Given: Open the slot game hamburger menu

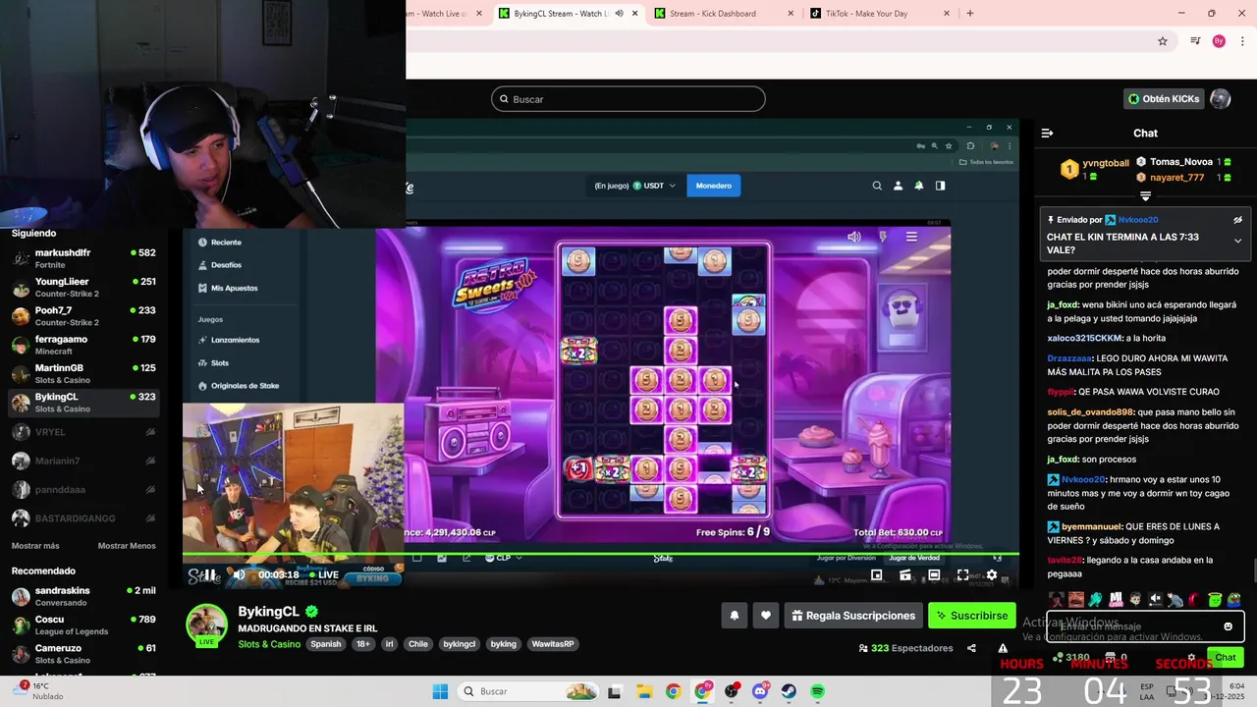Looking at the screenshot, I should tap(911, 237).
